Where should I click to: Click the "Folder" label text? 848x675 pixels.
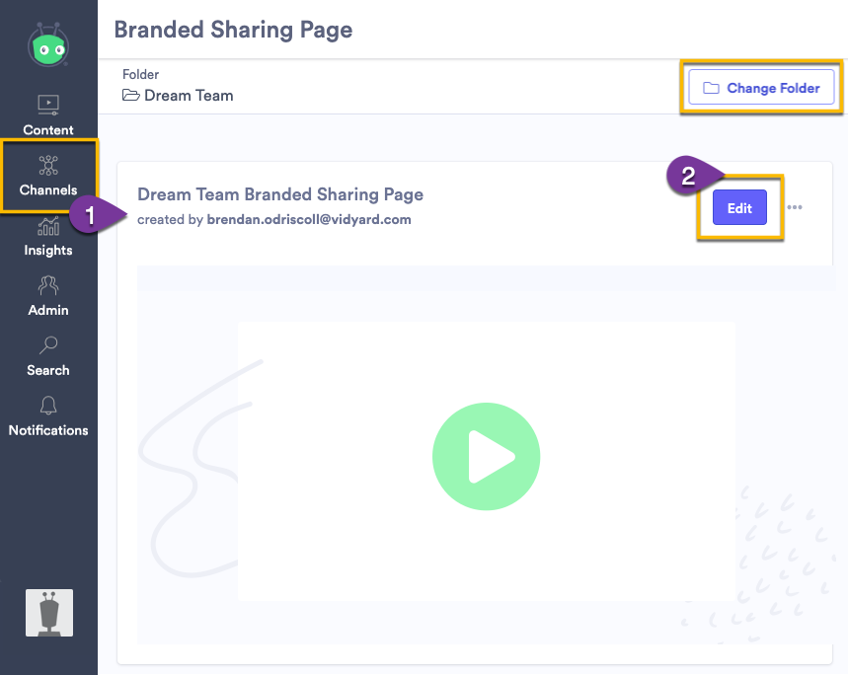(140, 75)
